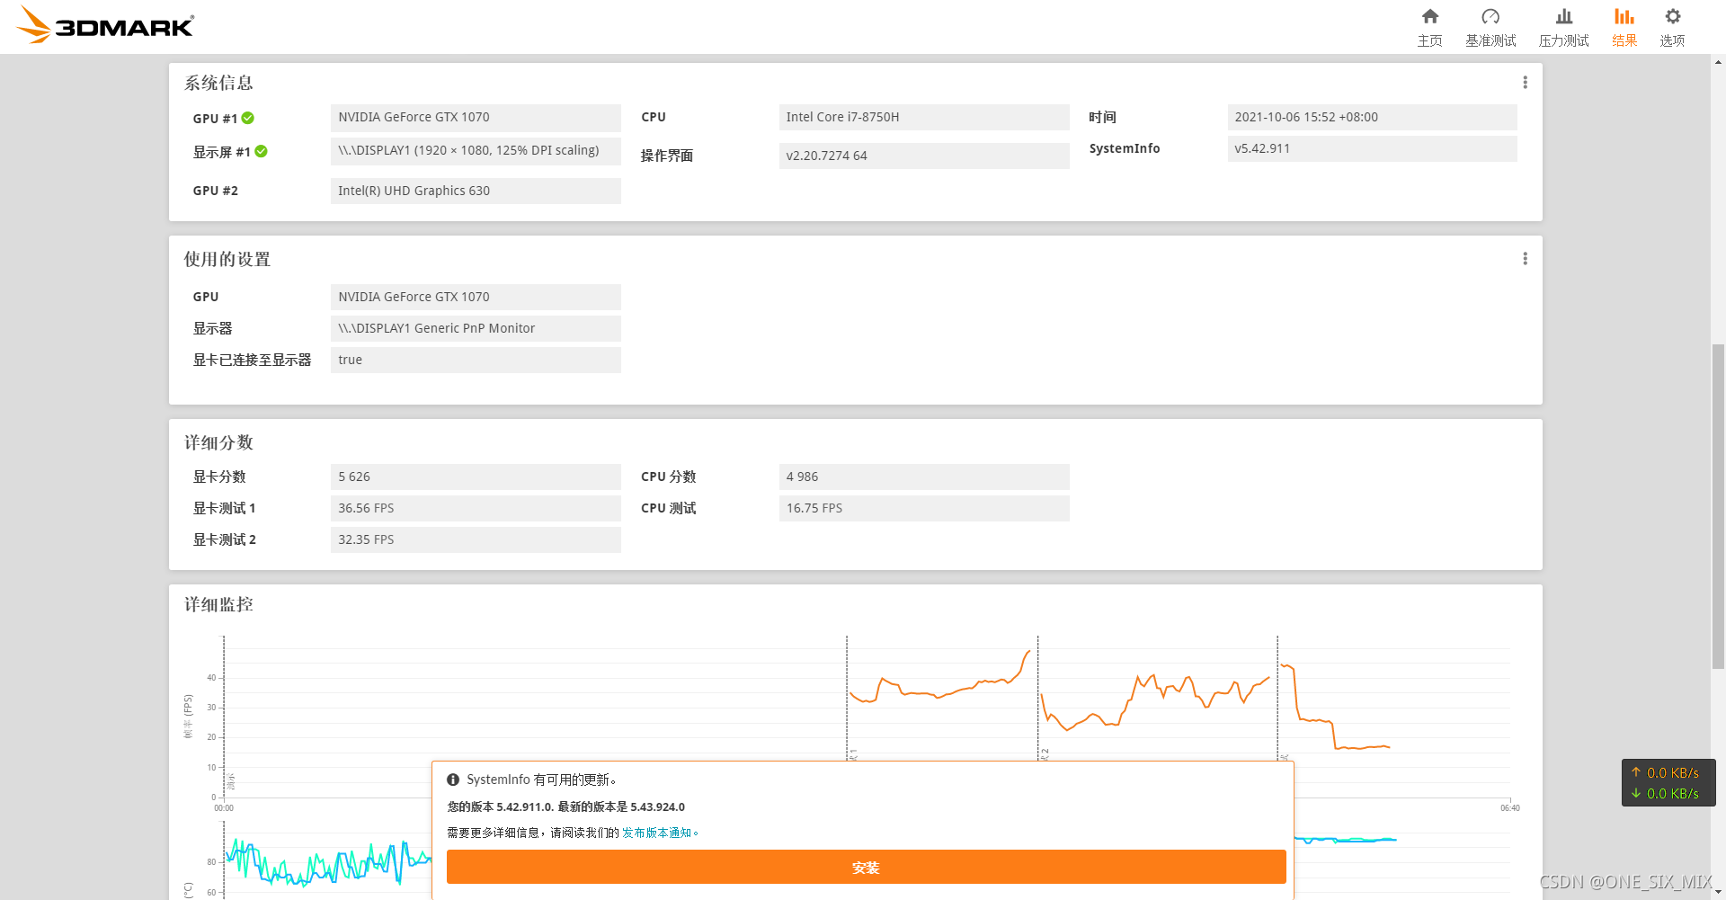Click the network speed overlay widget

point(1668,783)
